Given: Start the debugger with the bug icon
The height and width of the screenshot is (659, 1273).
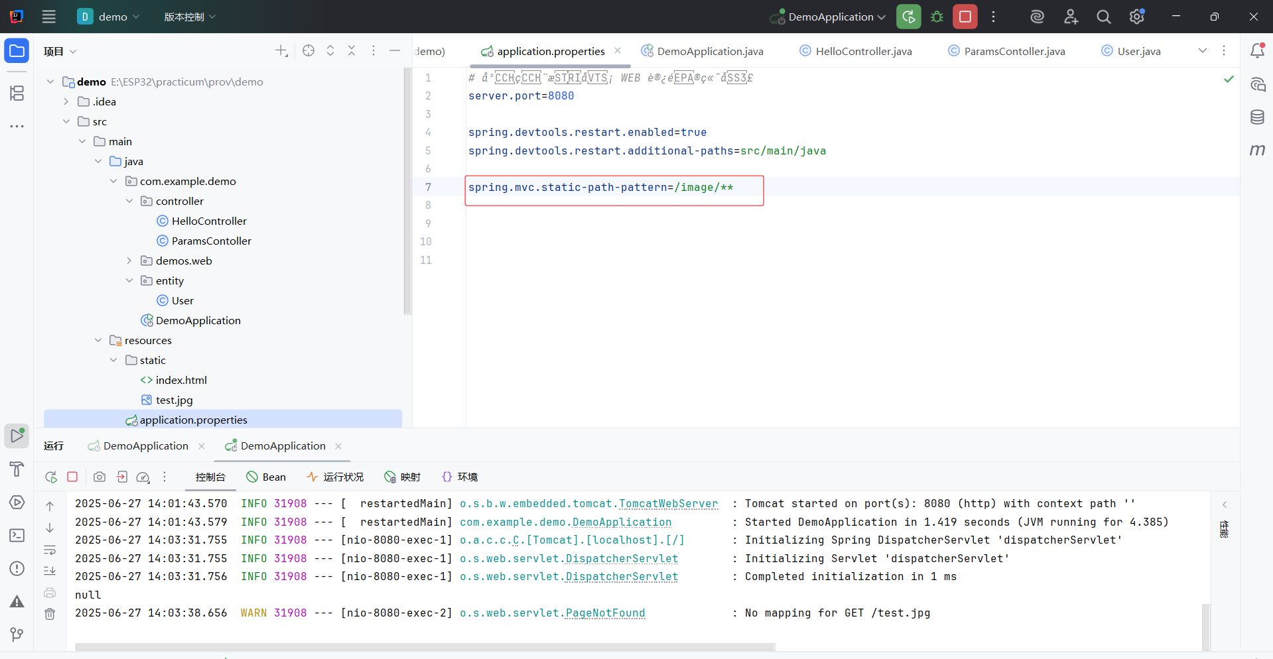Looking at the screenshot, I should tap(937, 17).
